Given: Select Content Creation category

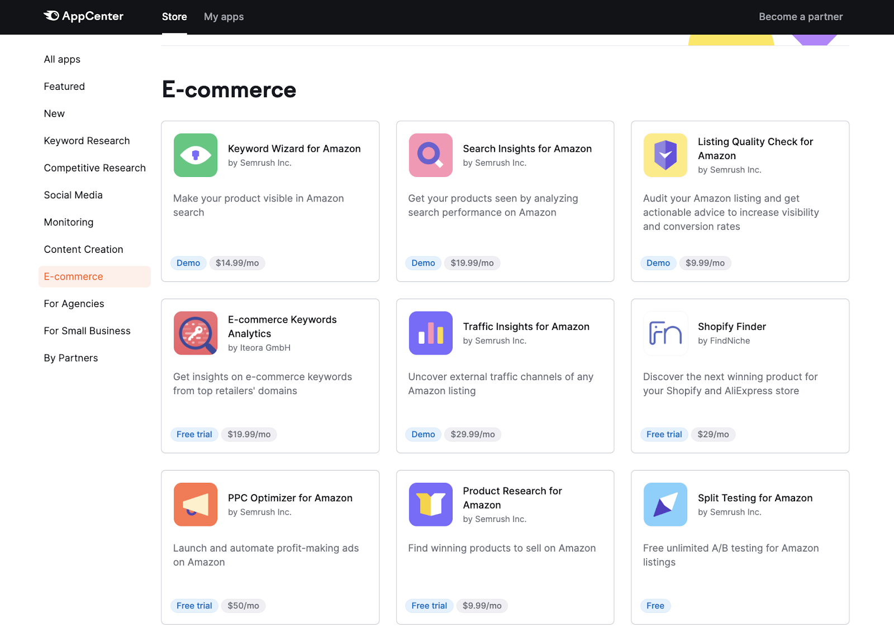Looking at the screenshot, I should tap(83, 250).
